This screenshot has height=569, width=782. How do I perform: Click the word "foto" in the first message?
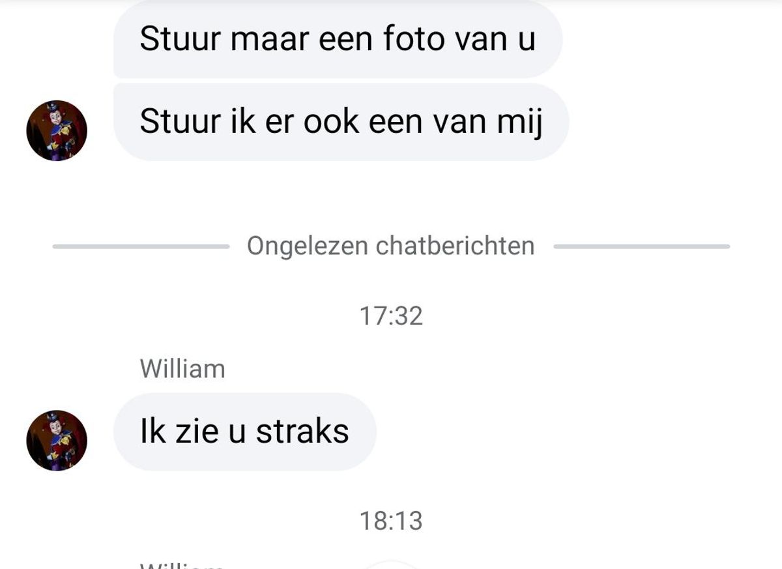point(414,38)
